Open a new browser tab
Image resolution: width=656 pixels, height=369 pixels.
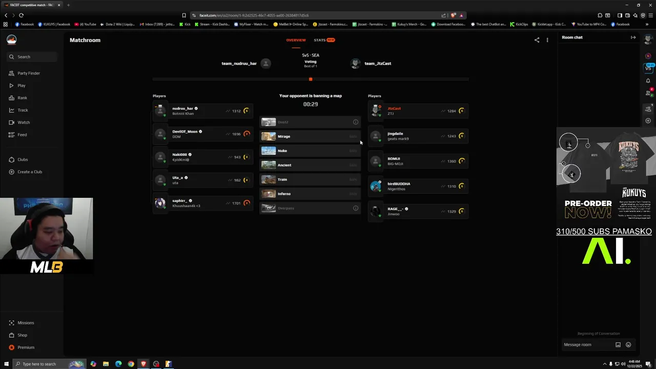(x=68, y=5)
